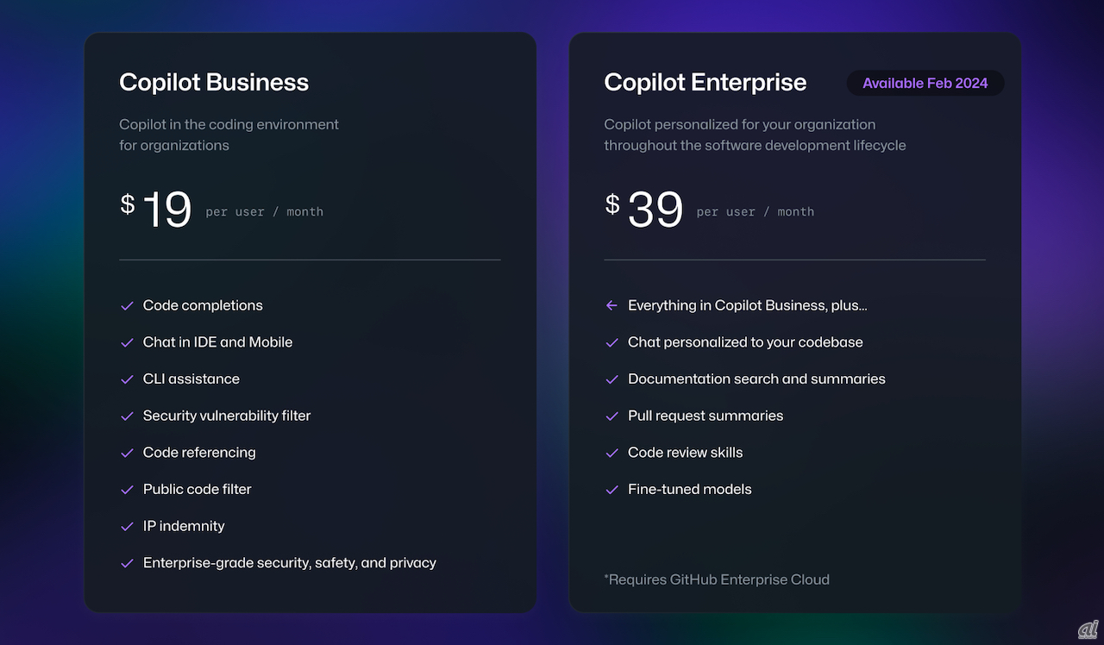Click Documentation search and summaries text

coord(756,379)
